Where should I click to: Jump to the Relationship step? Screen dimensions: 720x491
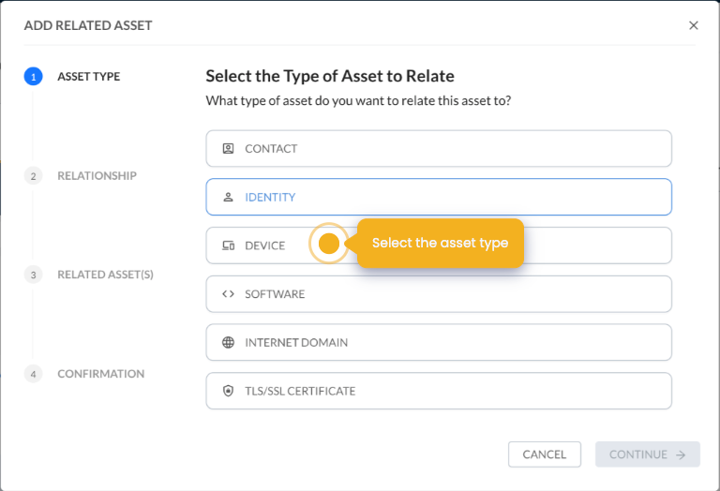coord(97,176)
